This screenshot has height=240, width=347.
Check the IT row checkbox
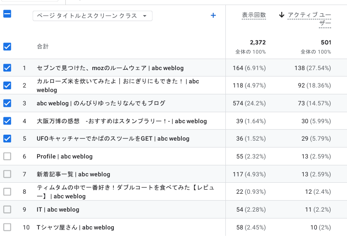point(7,209)
